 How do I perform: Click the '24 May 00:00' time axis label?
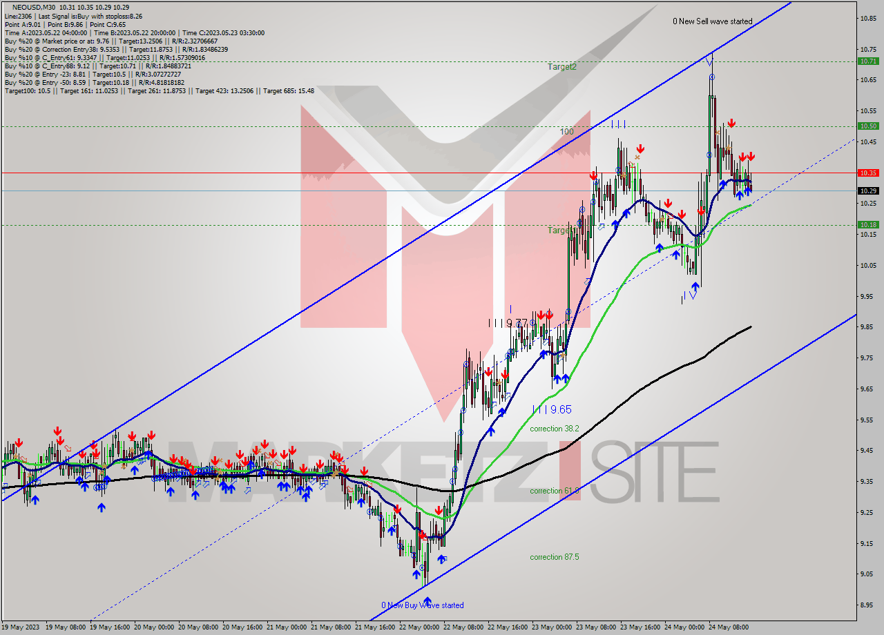(x=684, y=627)
